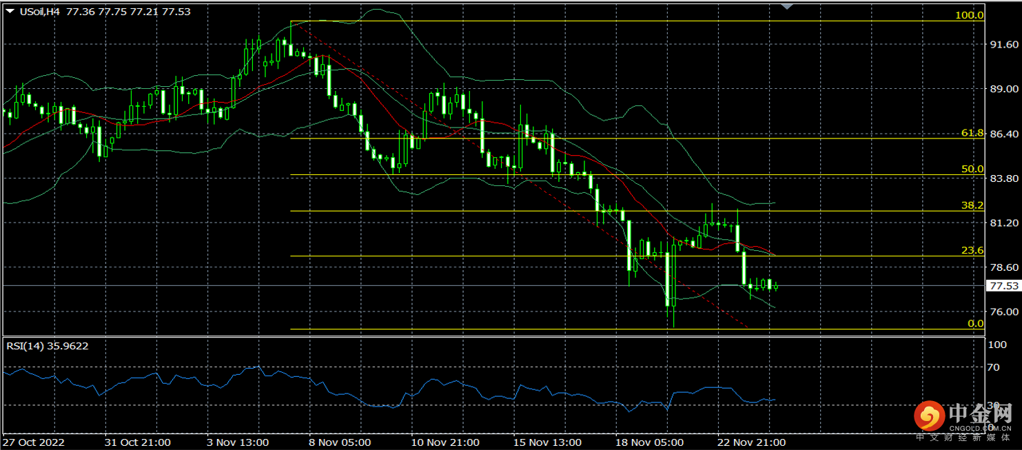Click the 91.60 price axis label
The width and height of the screenshot is (1022, 450).
1003,44
